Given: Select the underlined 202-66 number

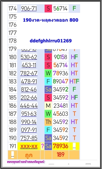Looking at the screenshot, I should click(x=29, y=97).
